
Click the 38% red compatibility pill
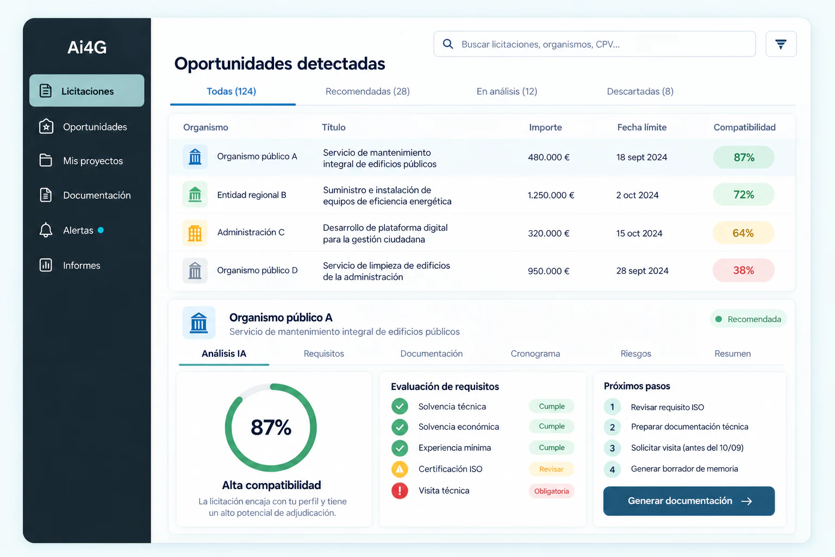743,270
